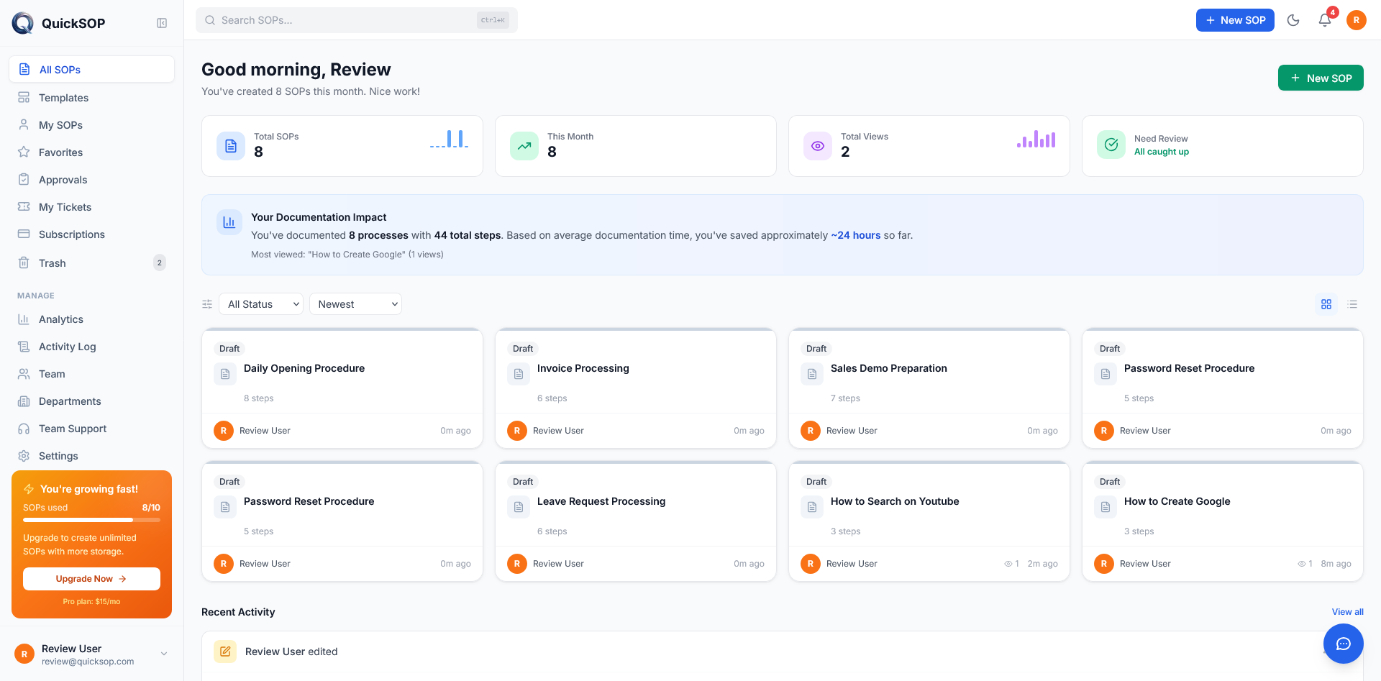
Task: Open user avatar menu in top bar
Action: [1357, 20]
